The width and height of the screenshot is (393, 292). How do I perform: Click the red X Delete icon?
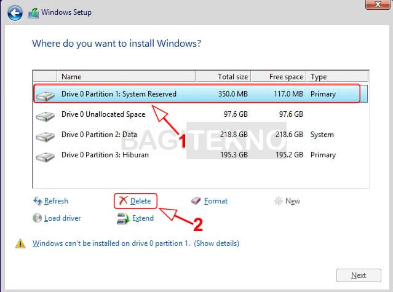pos(123,200)
